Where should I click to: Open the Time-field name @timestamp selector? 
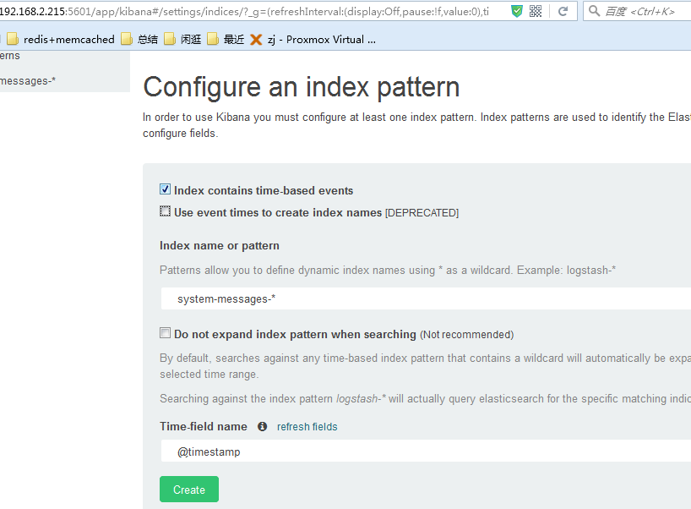click(x=426, y=451)
